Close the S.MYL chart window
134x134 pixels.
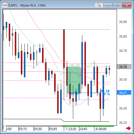pos(127,5)
